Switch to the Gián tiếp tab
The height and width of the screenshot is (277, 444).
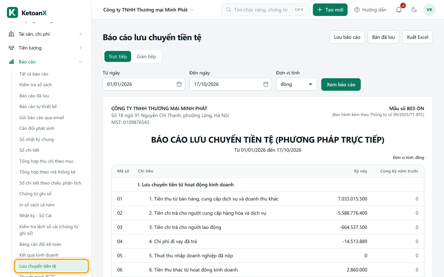click(146, 57)
